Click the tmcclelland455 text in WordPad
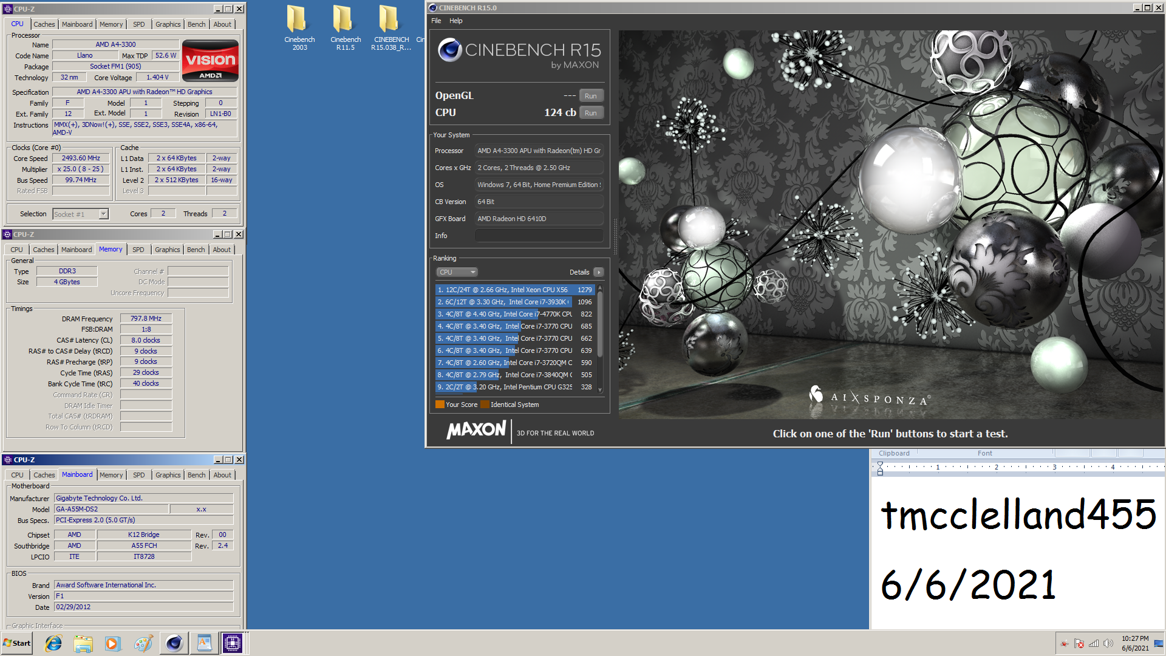This screenshot has width=1166, height=656. pyautogui.click(x=1018, y=514)
